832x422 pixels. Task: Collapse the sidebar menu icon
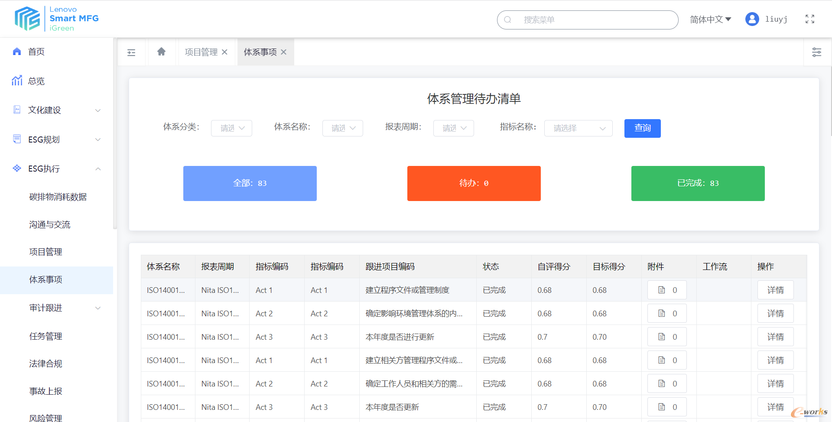pyautogui.click(x=131, y=52)
